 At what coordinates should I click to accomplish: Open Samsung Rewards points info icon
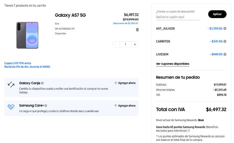[189, 131]
